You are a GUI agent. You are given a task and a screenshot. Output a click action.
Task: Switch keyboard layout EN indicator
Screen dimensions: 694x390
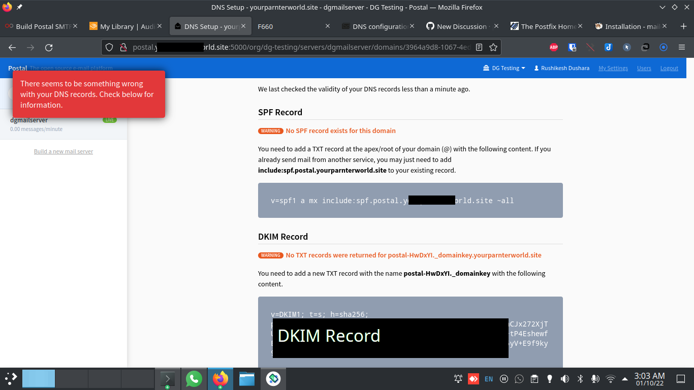tap(489, 379)
